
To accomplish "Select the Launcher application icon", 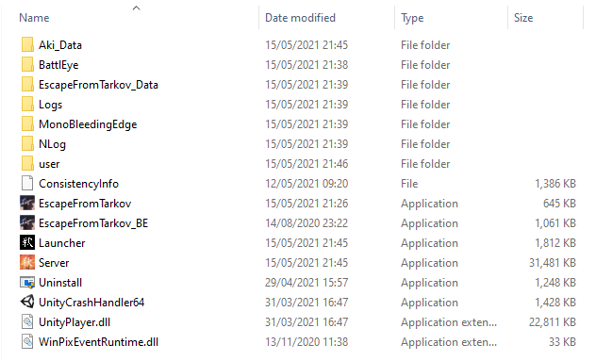I will 27,243.
